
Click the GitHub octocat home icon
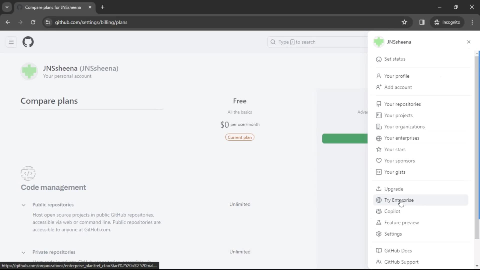28,42
